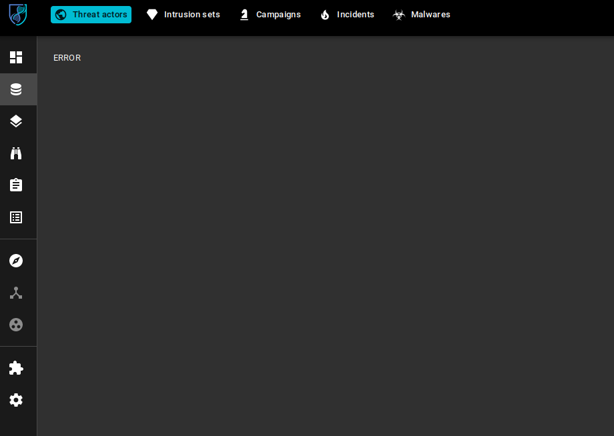This screenshot has height=436, width=614.
Task: Open the list entities icon in sidebar
Action: coord(16,217)
